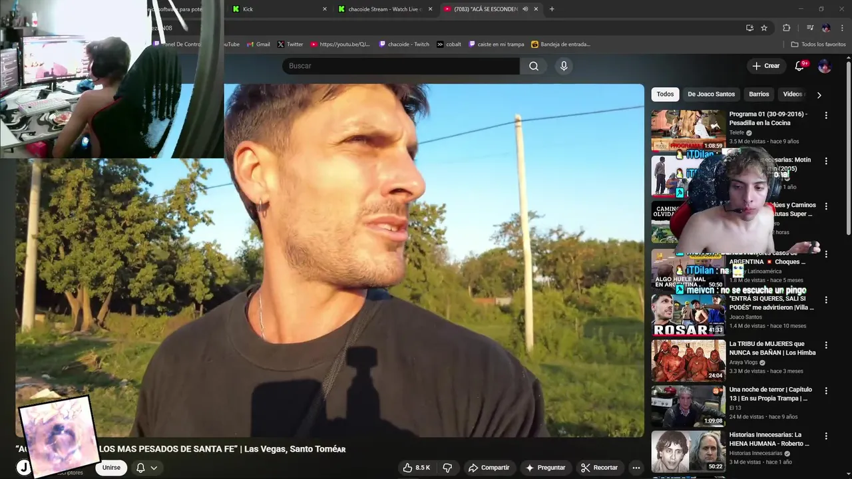The image size is (852, 479).
Task: Click the Telefe channel name
Action: 737,132
